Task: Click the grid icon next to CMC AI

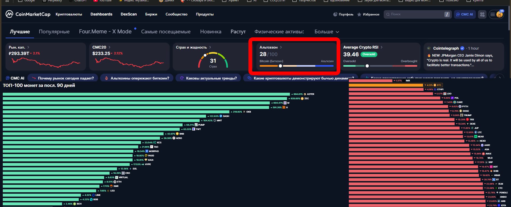Action: pos(482,14)
